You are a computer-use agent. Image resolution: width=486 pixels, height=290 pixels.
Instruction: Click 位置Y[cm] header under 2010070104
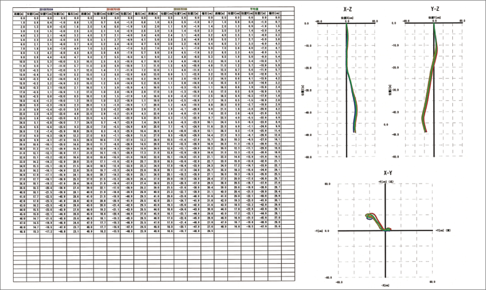click(46, 13)
